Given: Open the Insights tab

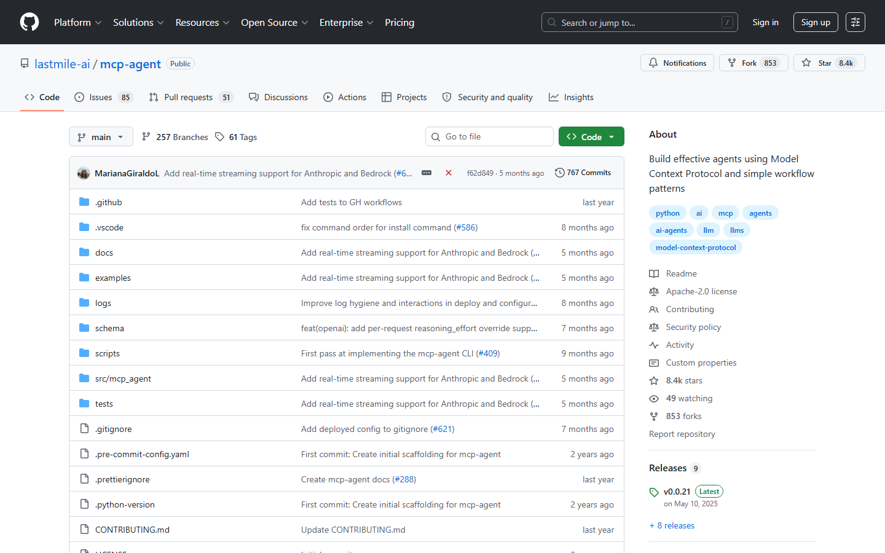Looking at the screenshot, I should coord(572,97).
